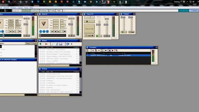Click the Encoders view window icon
This screenshot has width=199, height=112.
87,50
